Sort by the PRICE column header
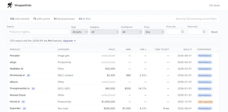The height and width of the screenshot is (112, 228). [112, 49]
